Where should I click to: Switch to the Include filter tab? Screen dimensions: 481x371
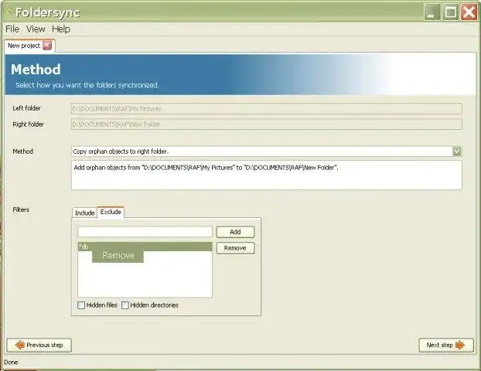(x=84, y=213)
